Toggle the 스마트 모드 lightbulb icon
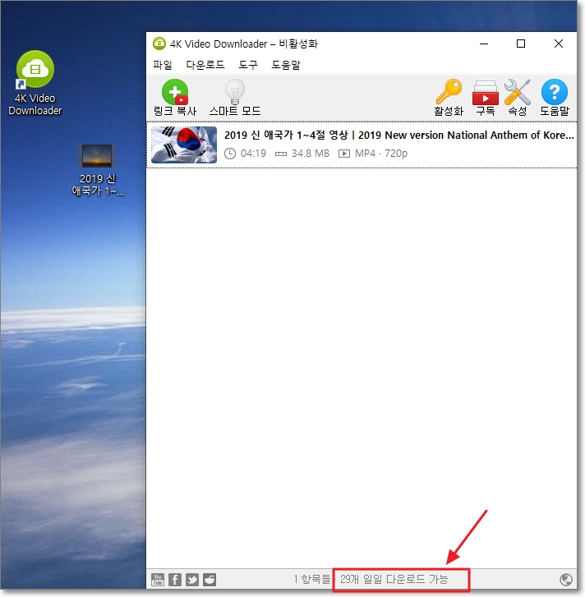The height and width of the screenshot is (597, 585). (x=235, y=92)
